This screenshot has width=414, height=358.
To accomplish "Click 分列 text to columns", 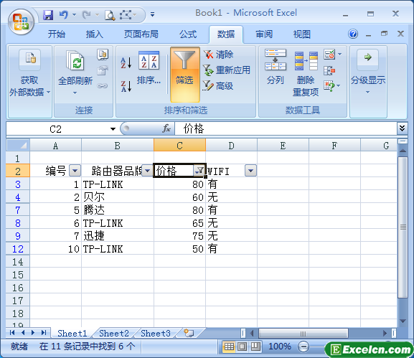I will (x=275, y=67).
